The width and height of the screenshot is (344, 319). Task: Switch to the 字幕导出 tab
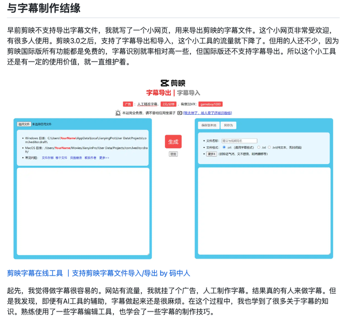click(x=160, y=93)
